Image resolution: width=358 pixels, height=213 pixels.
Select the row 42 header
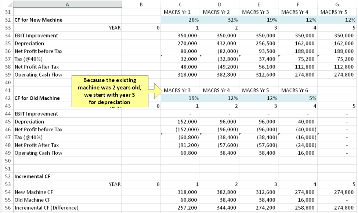pyautogui.click(x=6, y=98)
